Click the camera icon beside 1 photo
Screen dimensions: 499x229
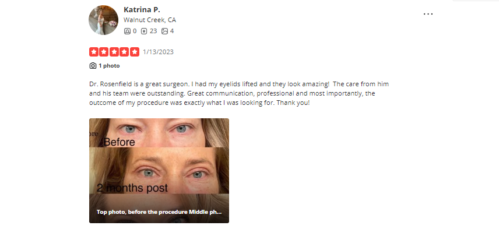(93, 66)
